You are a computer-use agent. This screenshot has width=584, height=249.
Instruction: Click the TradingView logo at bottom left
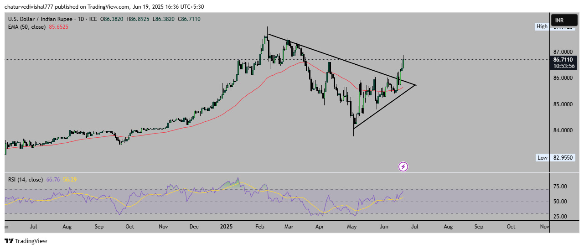point(26,241)
